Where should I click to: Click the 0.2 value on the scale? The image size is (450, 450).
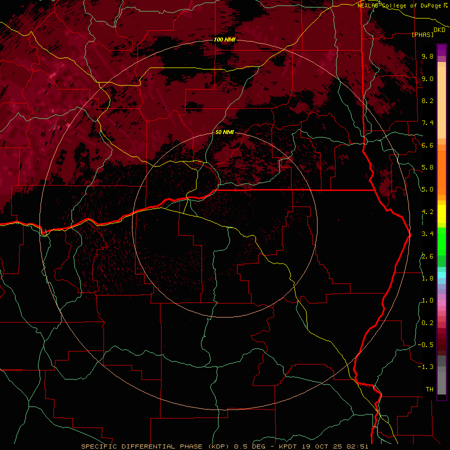(x=427, y=323)
